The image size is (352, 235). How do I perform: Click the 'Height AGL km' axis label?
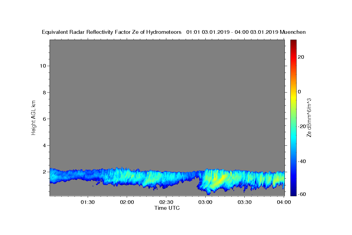pyautogui.click(x=33, y=117)
